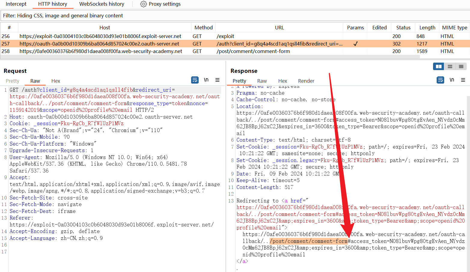This screenshot has height=272, width=470.
Task: Sort history by the Method column
Action: 203,28
